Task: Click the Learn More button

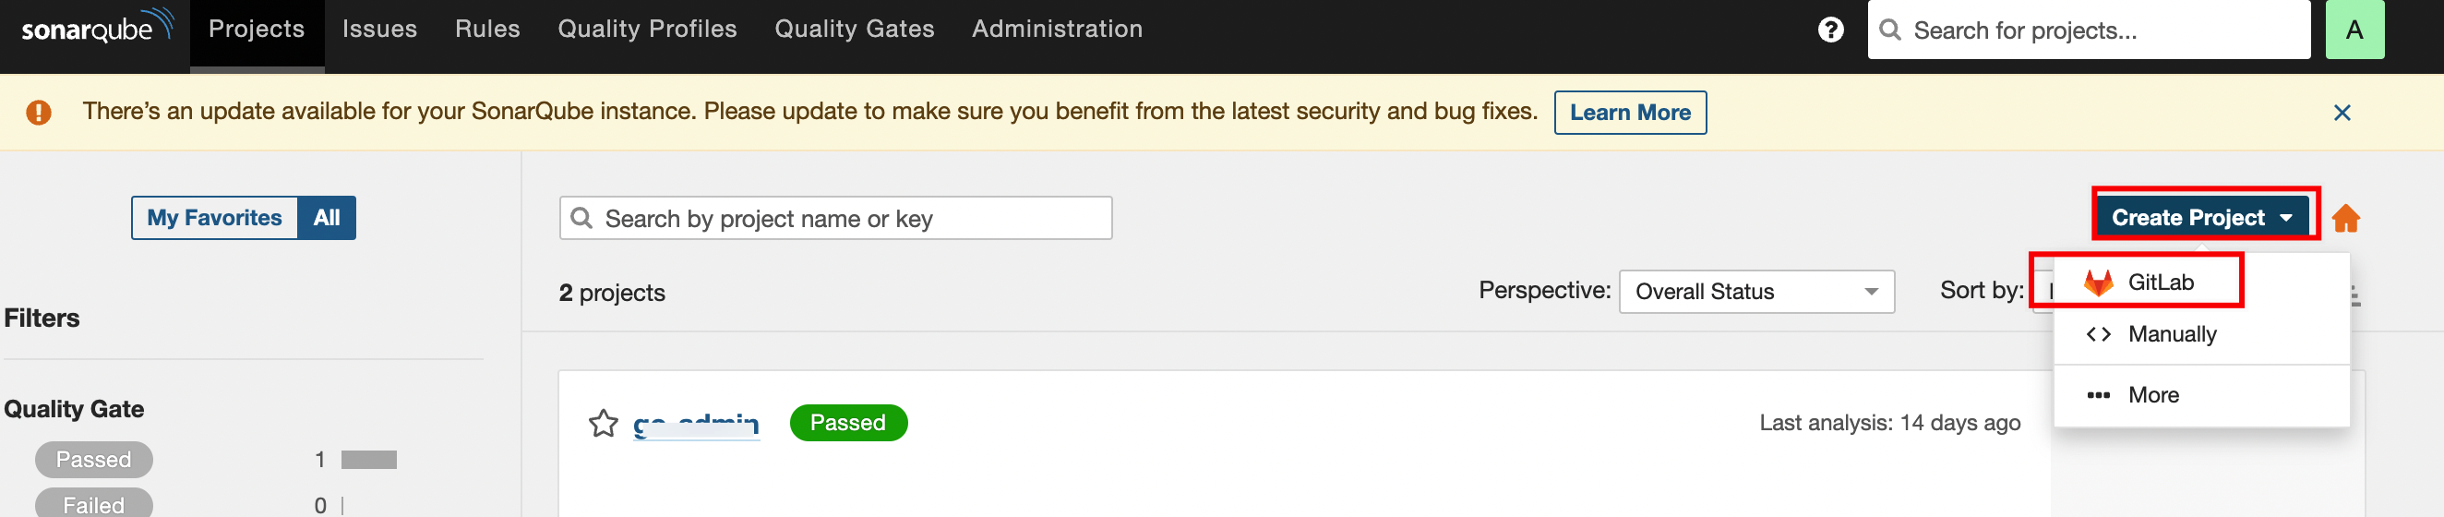Action: (1629, 113)
